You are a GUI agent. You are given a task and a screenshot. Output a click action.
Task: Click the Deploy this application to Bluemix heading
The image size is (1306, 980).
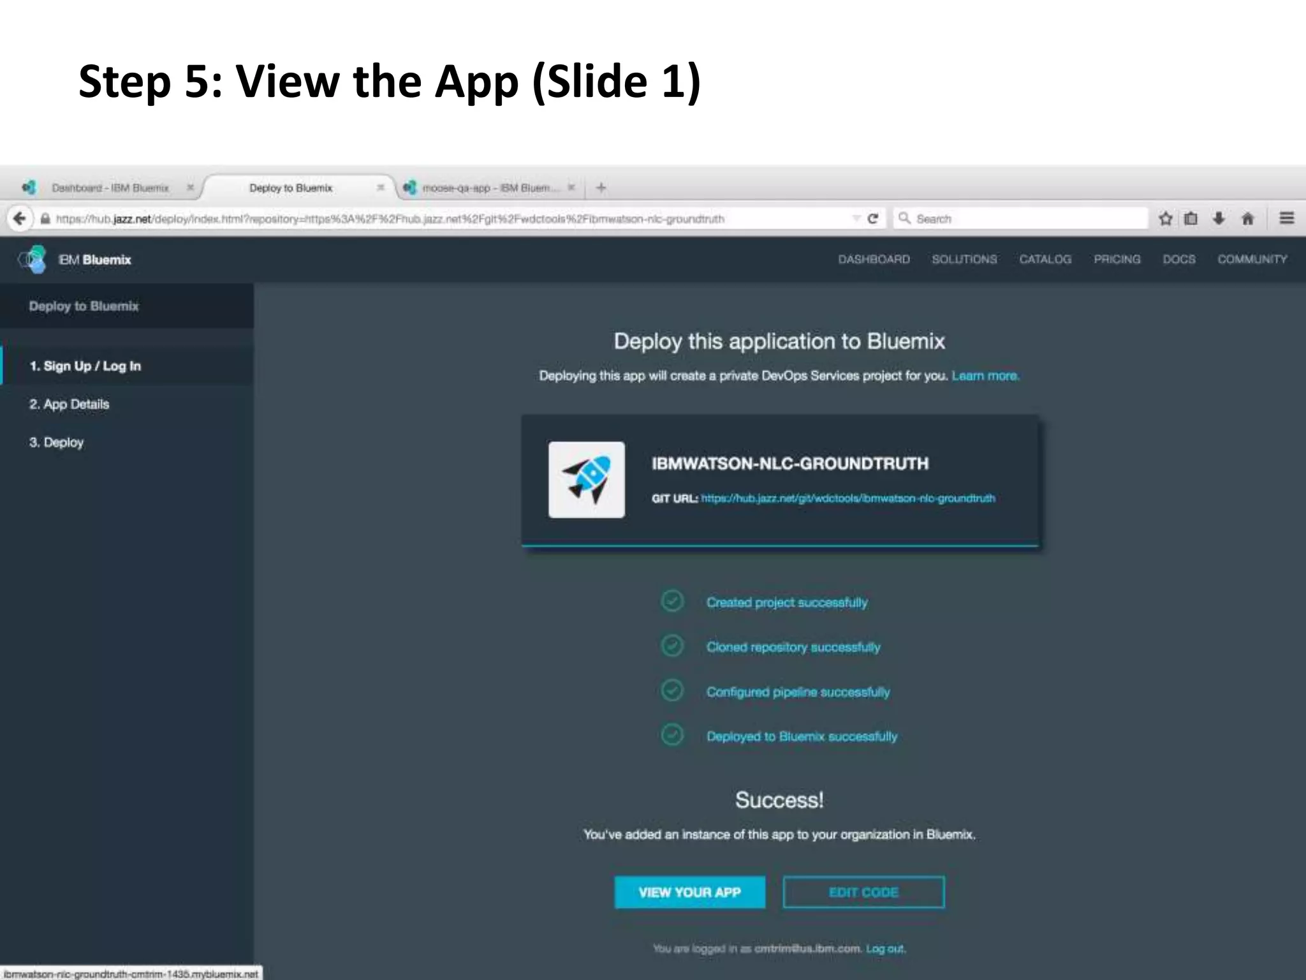pyautogui.click(x=779, y=341)
